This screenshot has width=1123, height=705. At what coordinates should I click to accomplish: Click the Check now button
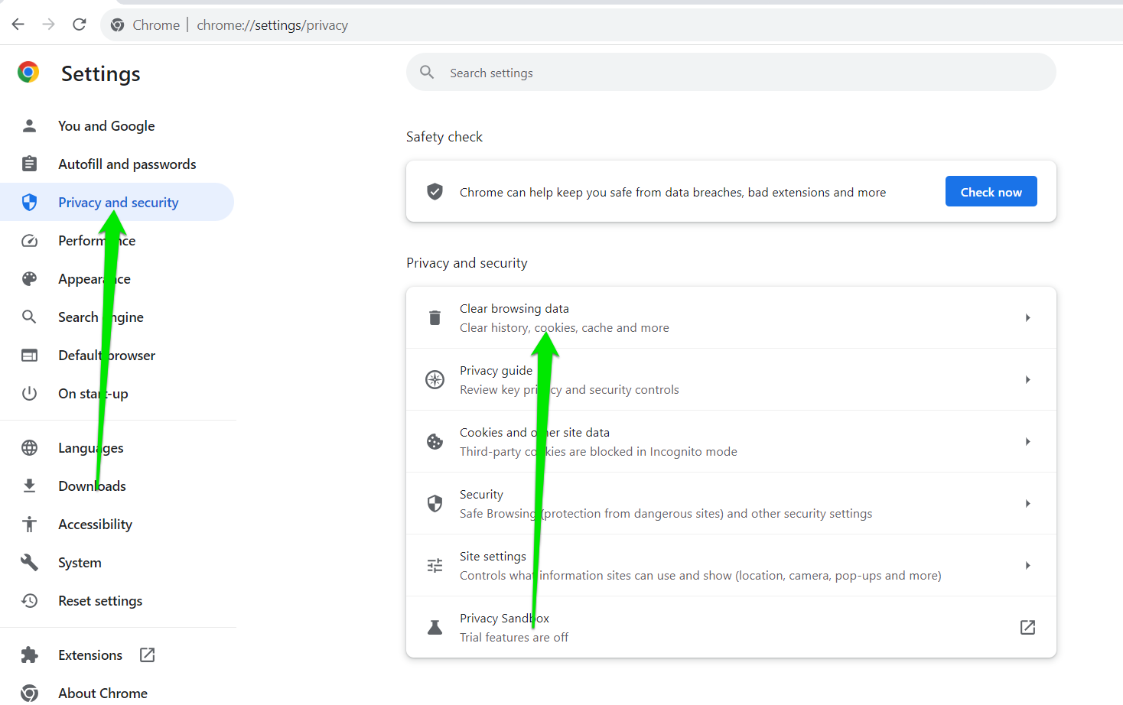click(x=991, y=192)
